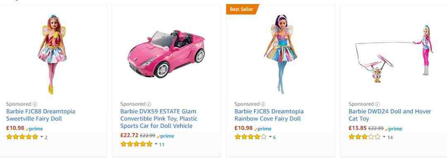Image resolution: width=447 pixels, height=158 pixels.
Task: Click the Prime badge on the Glam Convertible price
Action: (165, 136)
